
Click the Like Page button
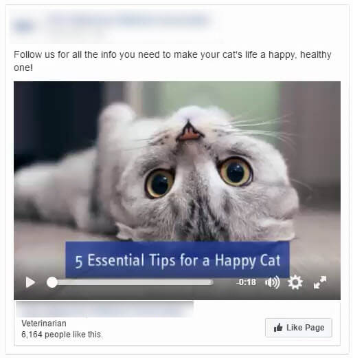pyautogui.click(x=299, y=328)
